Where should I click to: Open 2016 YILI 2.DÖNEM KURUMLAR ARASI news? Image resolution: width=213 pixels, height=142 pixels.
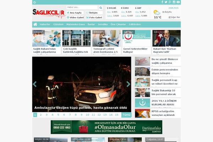coord(158,103)
